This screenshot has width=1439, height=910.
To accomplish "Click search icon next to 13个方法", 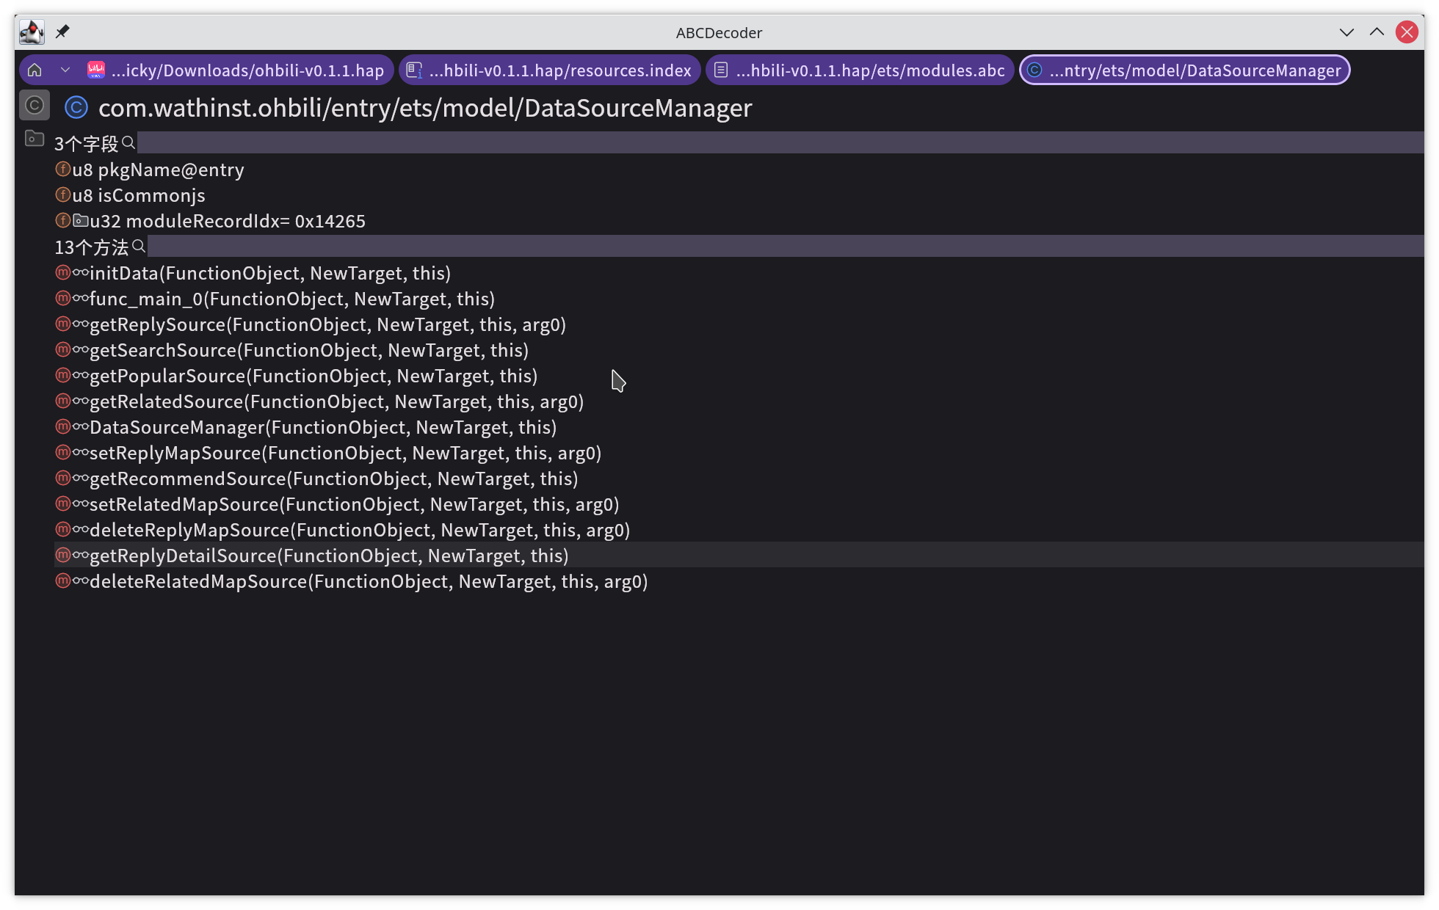I will (139, 246).
